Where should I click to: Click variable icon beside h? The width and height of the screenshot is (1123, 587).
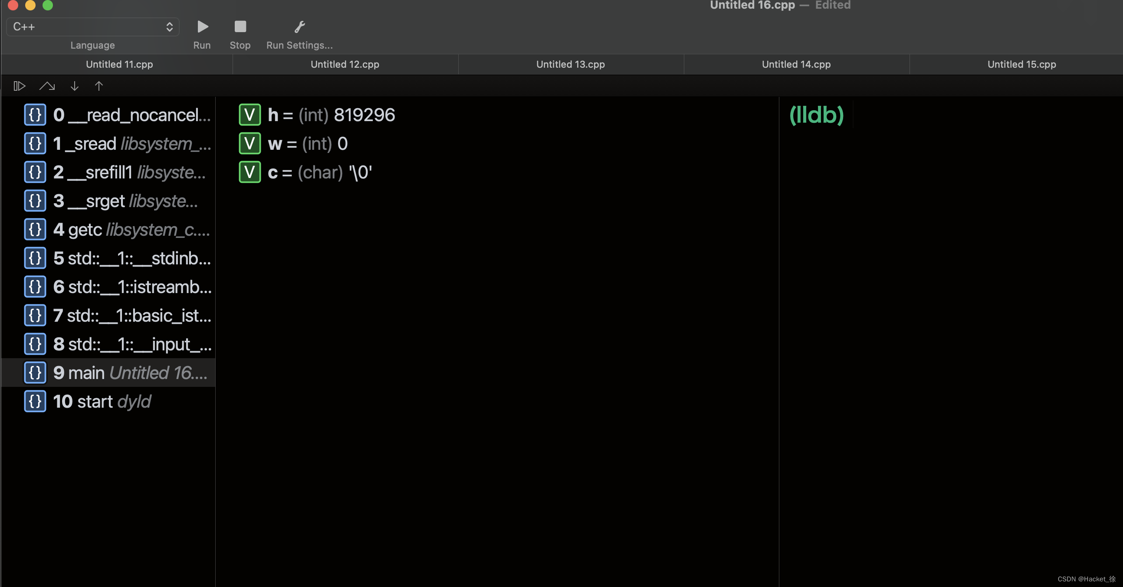pos(250,115)
